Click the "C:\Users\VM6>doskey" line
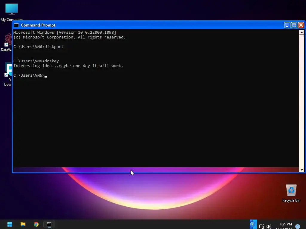306x229 pixels. pos(36,61)
